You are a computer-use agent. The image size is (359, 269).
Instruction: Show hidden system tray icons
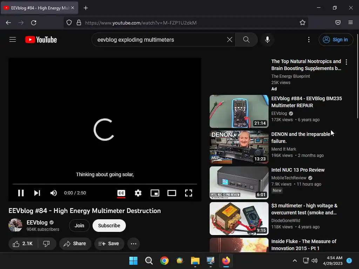click(295, 261)
